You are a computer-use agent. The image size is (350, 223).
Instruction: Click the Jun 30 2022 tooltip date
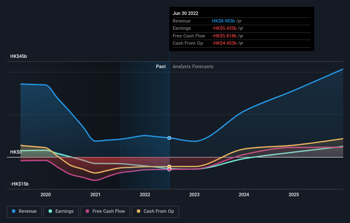click(x=185, y=13)
